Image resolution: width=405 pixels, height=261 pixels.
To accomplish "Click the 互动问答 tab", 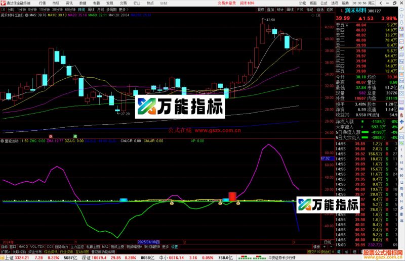I will pyautogui.click(x=83, y=252).
